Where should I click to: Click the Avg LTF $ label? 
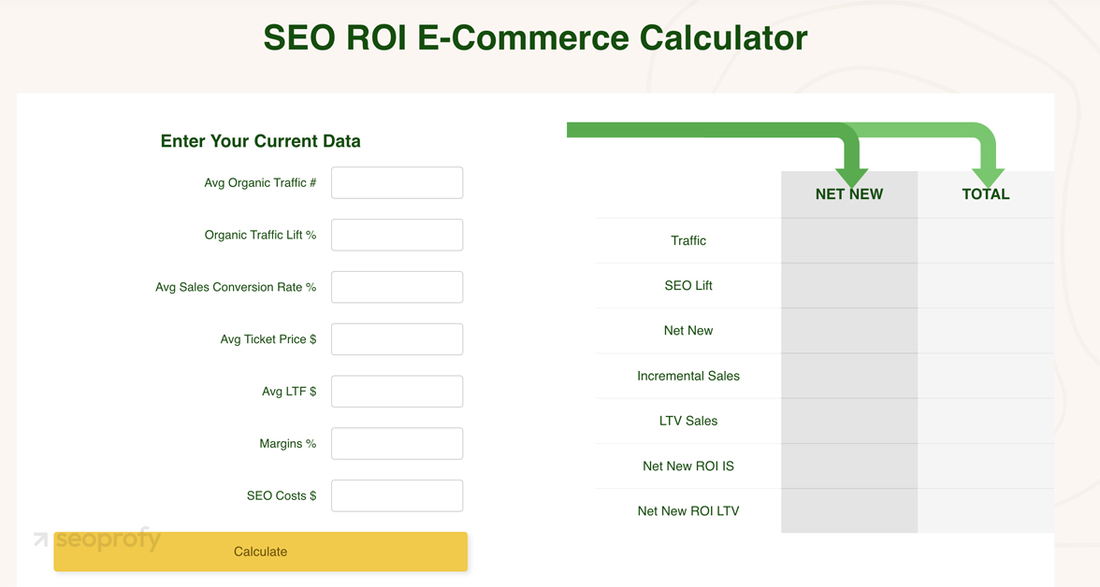[289, 392]
